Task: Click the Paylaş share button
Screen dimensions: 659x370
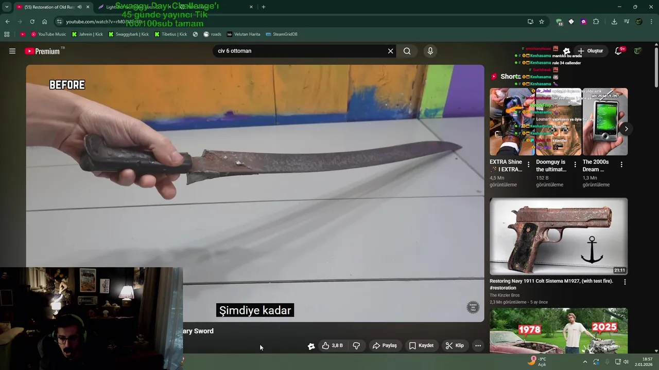Action: [x=385, y=346]
